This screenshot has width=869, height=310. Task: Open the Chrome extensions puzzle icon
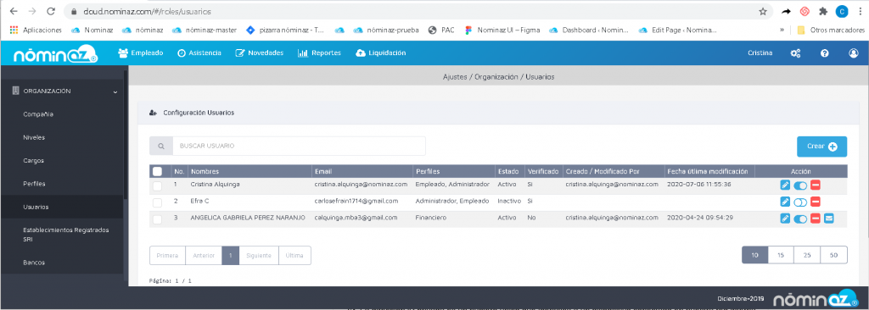tap(823, 11)
